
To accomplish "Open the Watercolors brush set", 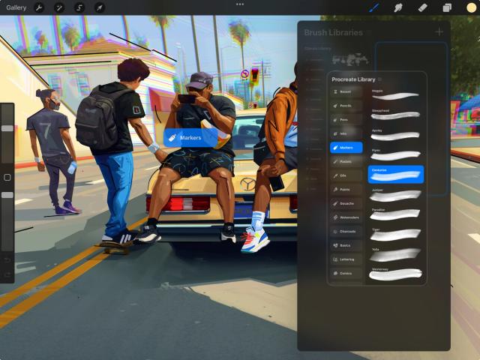I will click(346, 217).
